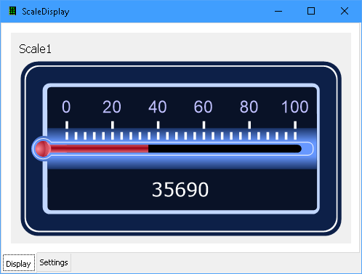
Task: Click the black empty portion of gauge bar
Action: (x=225, y=149)
